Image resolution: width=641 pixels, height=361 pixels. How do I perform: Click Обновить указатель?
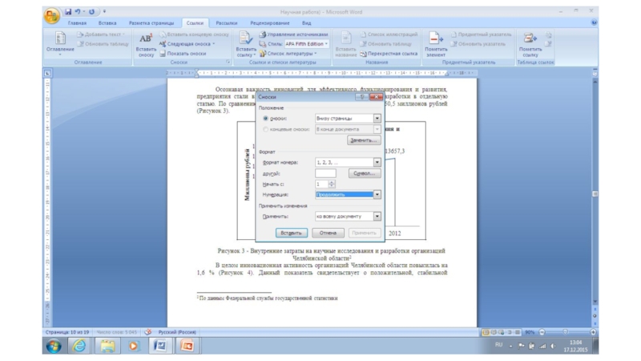(478, 44)
